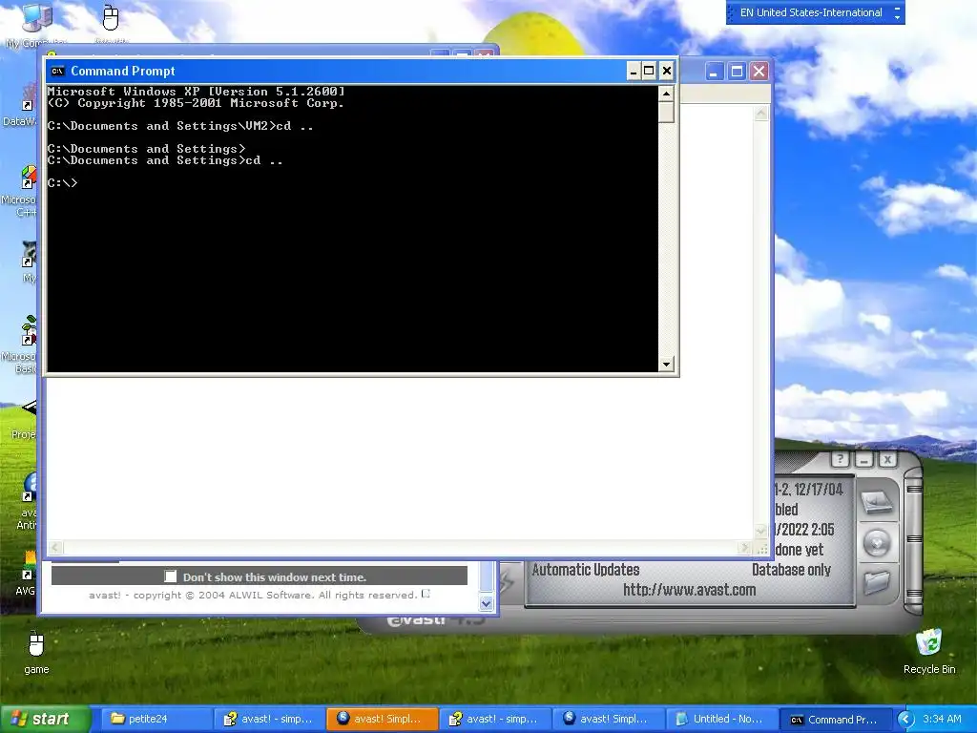Image resolution: width=977 pixels, height=733 pixels.
Task: Click the 3:34 AM taskbar clock
Action: click(942, 720)
